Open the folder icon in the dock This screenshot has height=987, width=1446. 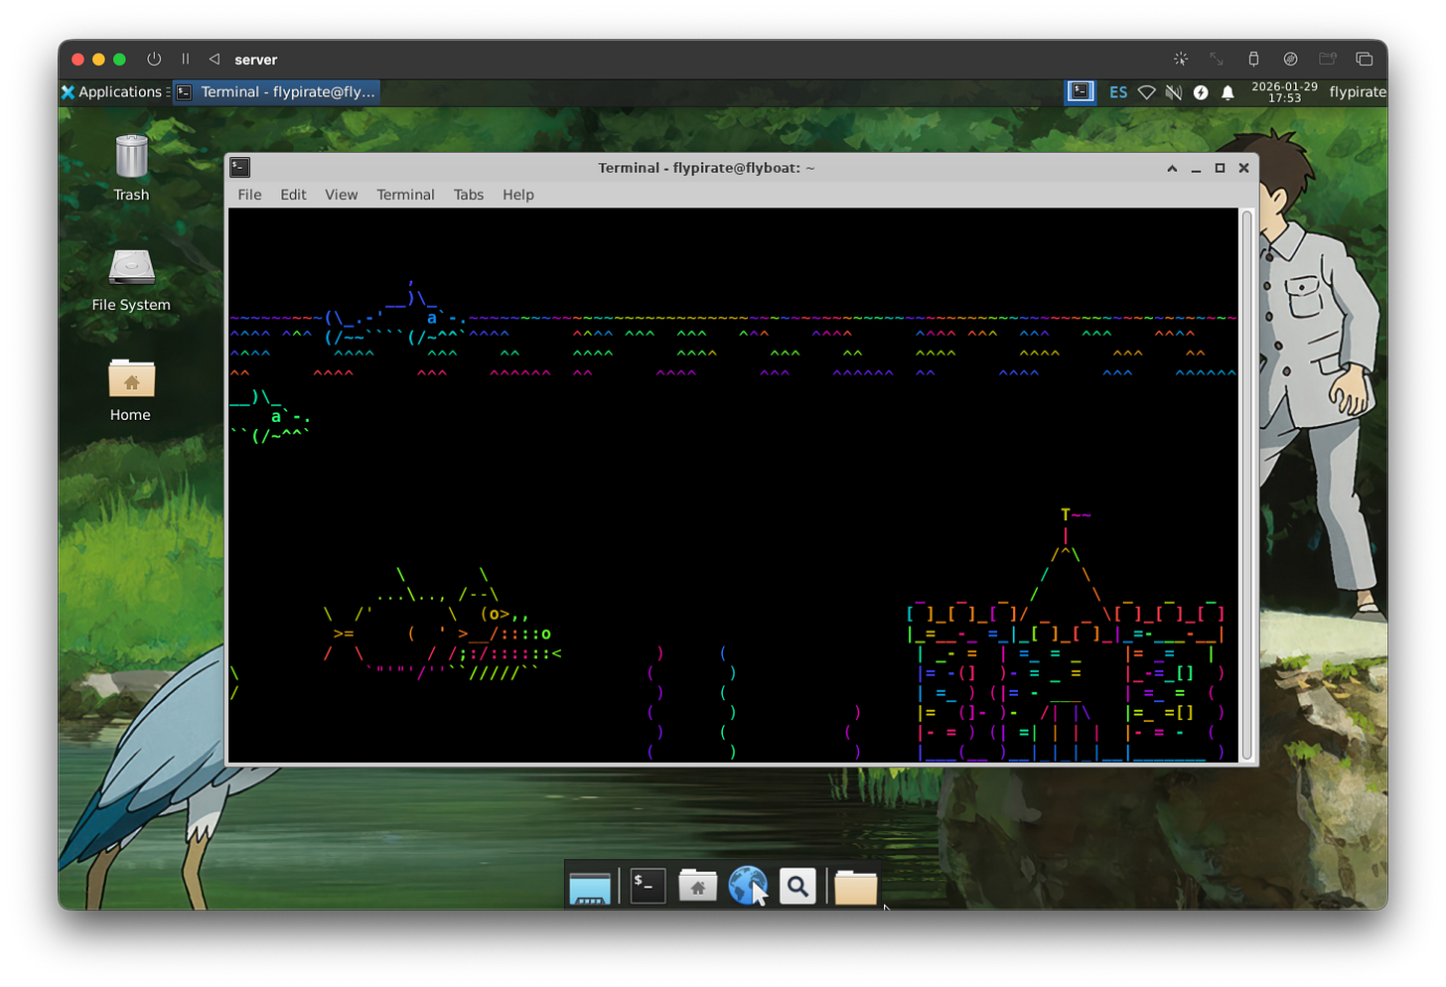(856, 886)
